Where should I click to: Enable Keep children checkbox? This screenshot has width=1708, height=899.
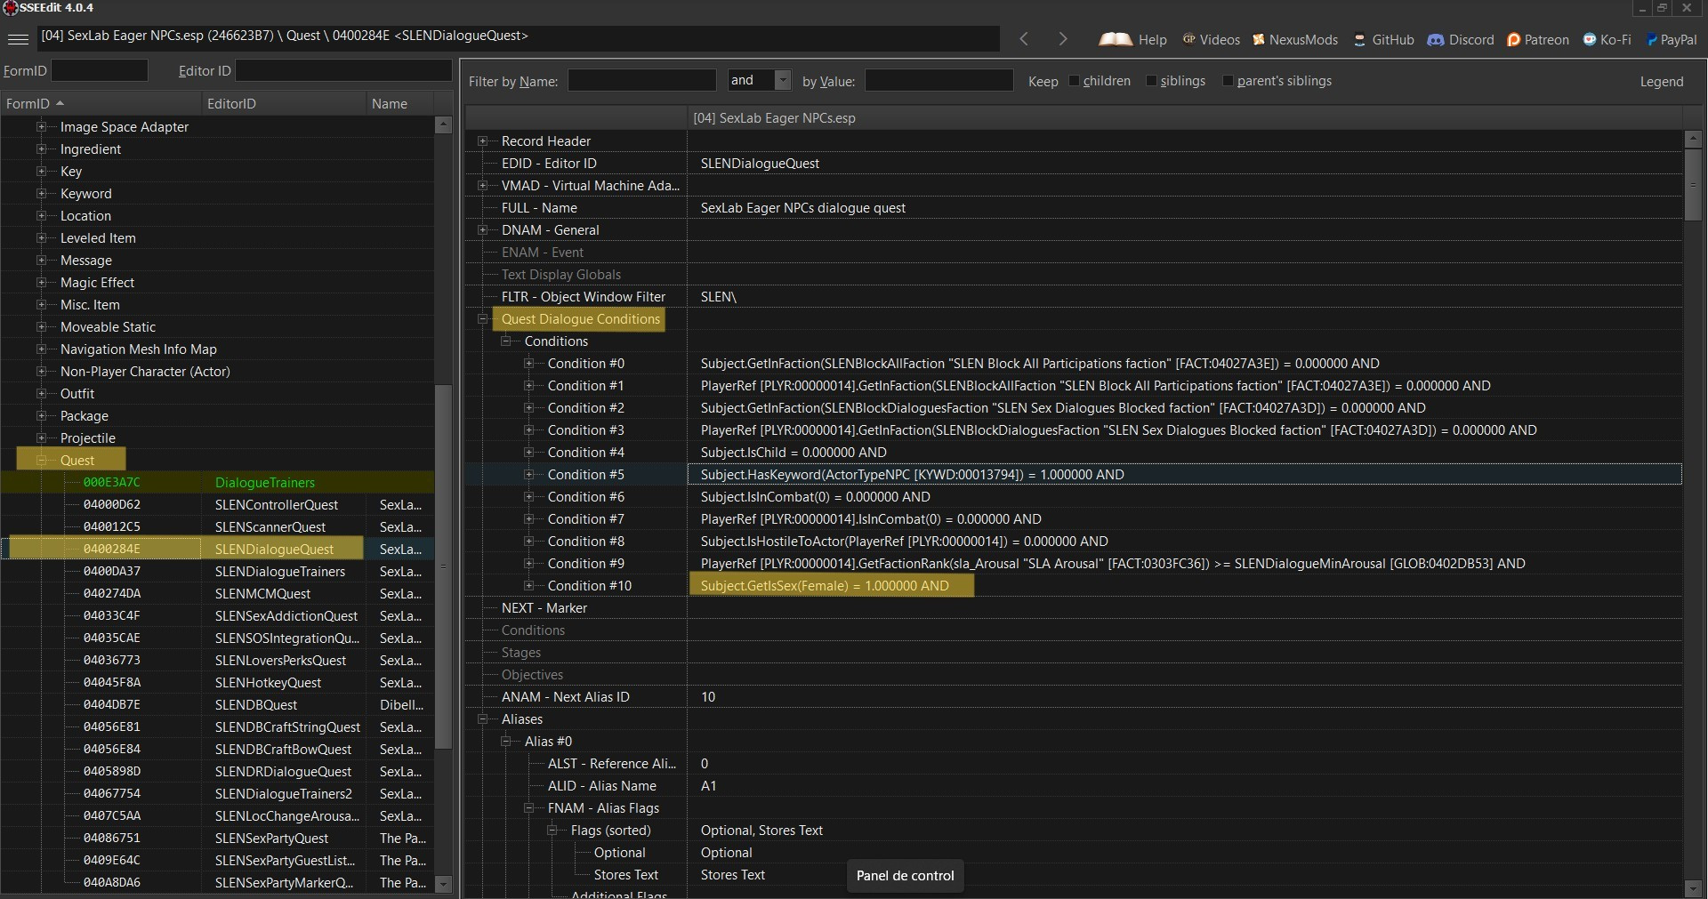[x=1074, y=81]
